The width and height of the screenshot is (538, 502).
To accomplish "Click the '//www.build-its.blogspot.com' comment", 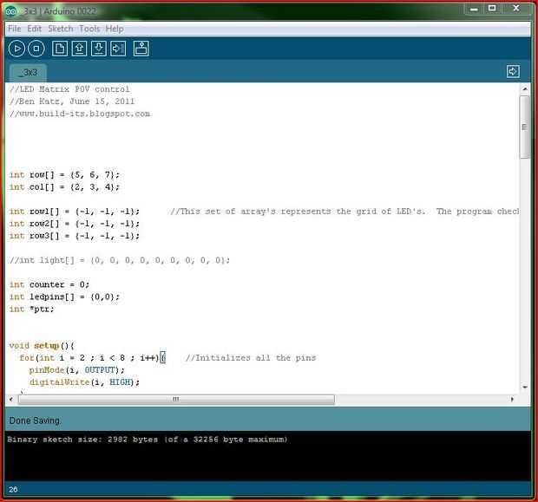I will coord(80,114).
